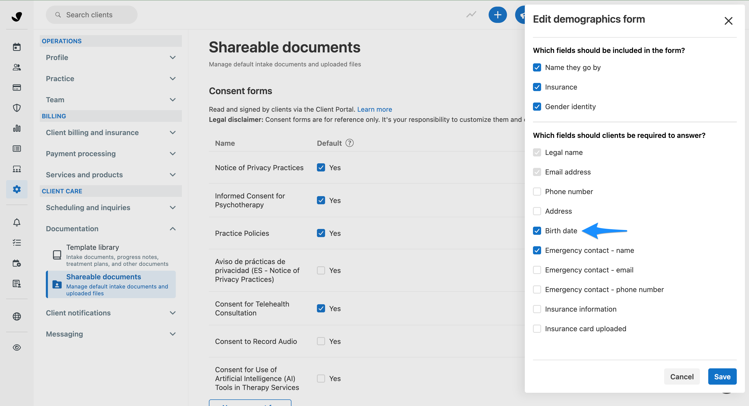Uncheck Emergency contact - name checkbox
749x406 pixels.
coord(537,250)
